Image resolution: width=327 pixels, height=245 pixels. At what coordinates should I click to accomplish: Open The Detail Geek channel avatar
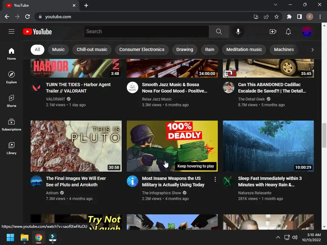(229, 87)
